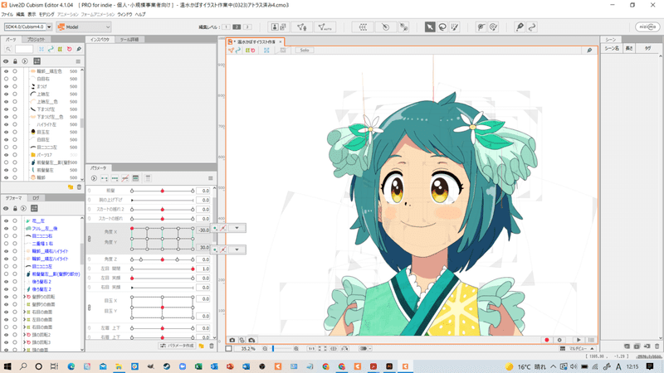Open dropdown arrow beside 角度 X value
The width and height of the screenshot is (664, 373).
point(237,229)
